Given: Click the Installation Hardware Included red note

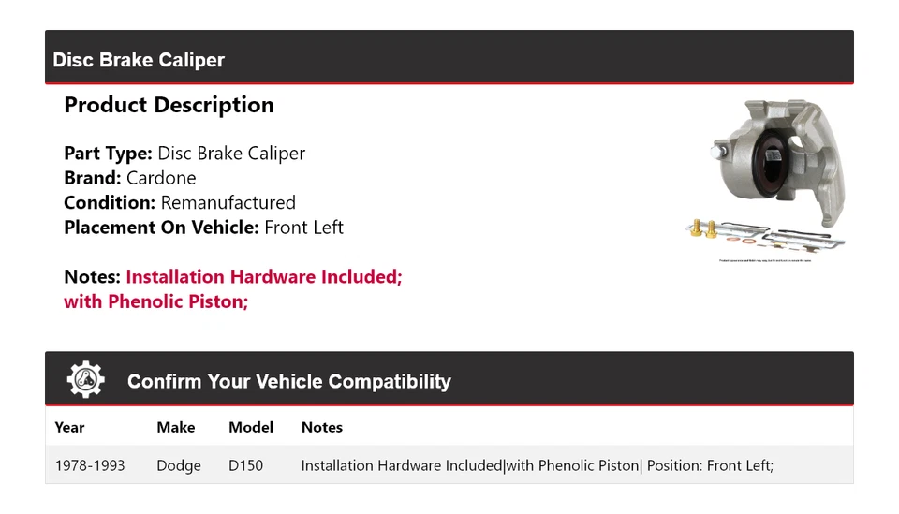Looking at the screenshot, I should (x=263, y=277).
